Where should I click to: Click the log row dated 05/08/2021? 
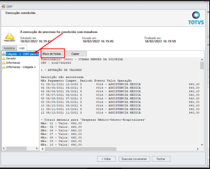[x=120, y=98]
